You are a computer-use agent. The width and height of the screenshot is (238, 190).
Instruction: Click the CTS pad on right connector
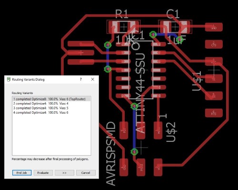click(214, 44)
